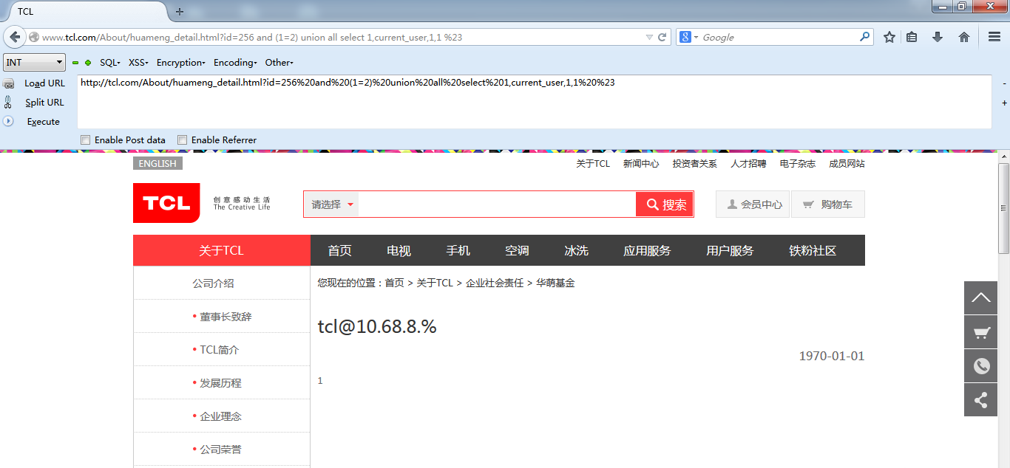Click 企业社会责任 in the breadcrumb
Viewport: 1010px width, 468px height.
click(495, 283)
